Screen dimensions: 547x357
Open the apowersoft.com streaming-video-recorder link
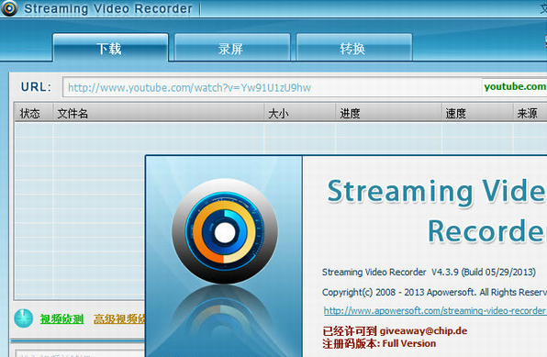pyautogui.click(x=435, y=310)
